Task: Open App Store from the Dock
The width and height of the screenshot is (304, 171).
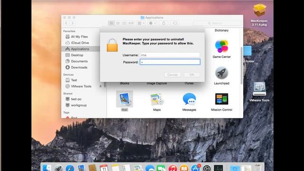Action: pyautogui.click(x=195, y=168)
